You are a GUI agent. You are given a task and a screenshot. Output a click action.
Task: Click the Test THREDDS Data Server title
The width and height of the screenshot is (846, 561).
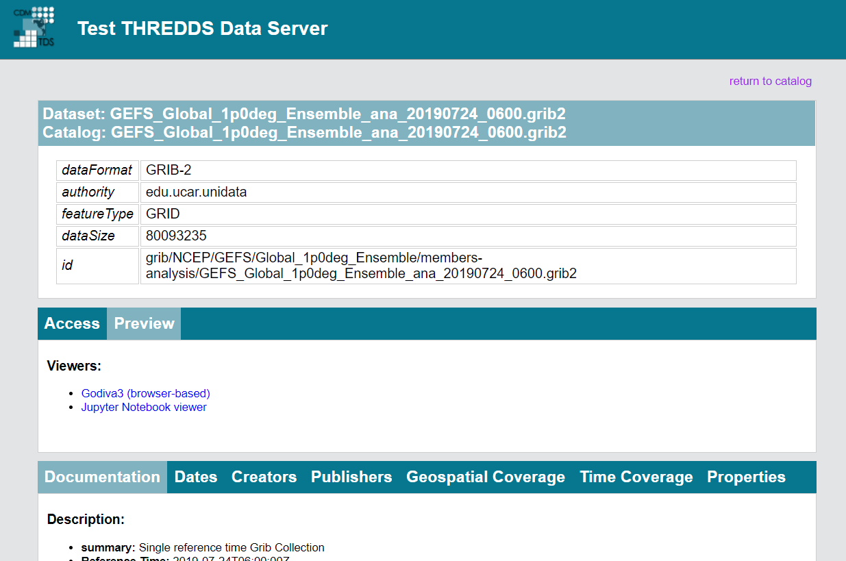(x=202, y=29)
